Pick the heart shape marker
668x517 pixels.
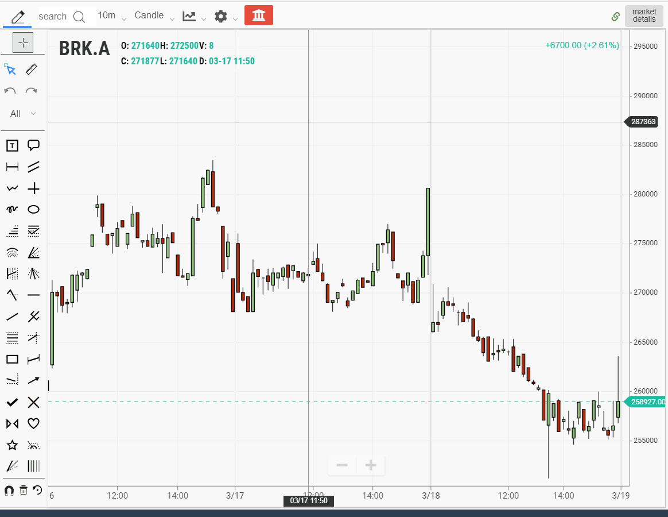[x=34, y=424]
